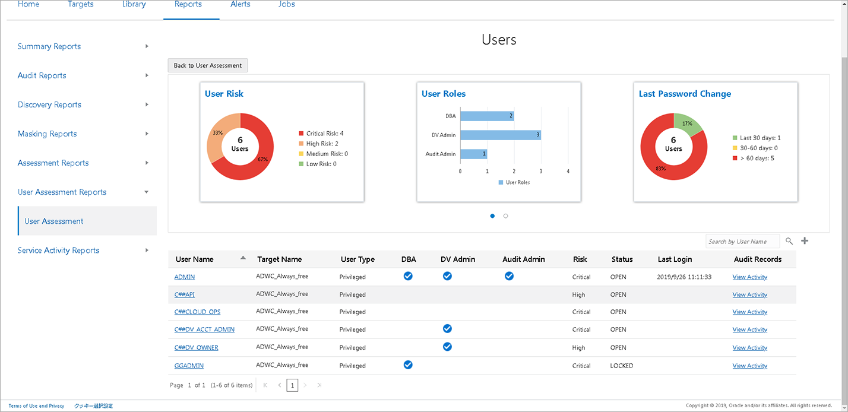
Task: Click the last-page pagination icon
Action: 319,385
